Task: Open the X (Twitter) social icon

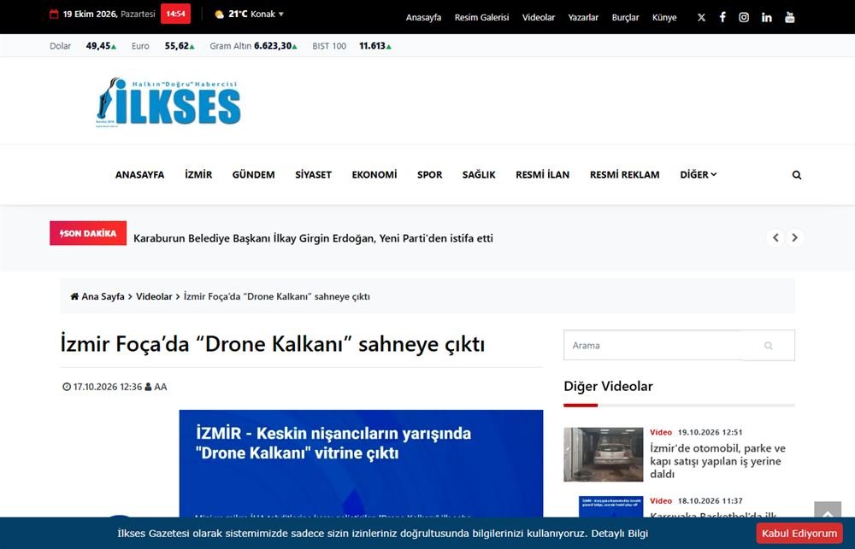Action: (x=701, y=17)
